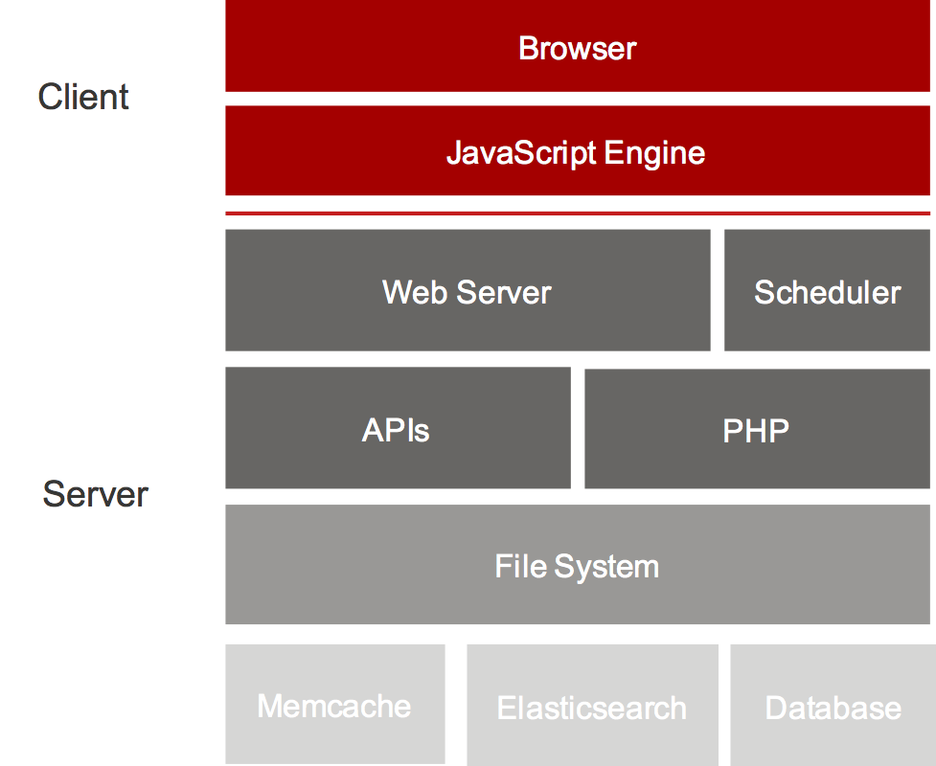
Task: Click the APIs block
Action: point(399,428)
